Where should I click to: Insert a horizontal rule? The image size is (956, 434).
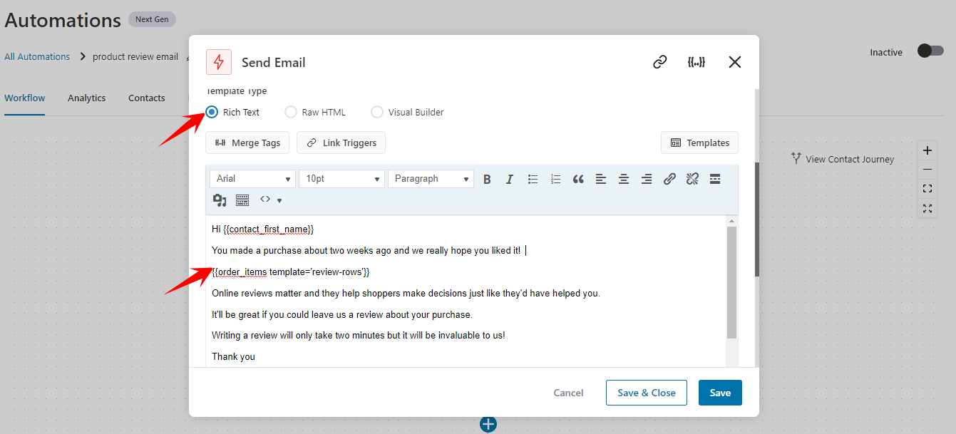715,178
